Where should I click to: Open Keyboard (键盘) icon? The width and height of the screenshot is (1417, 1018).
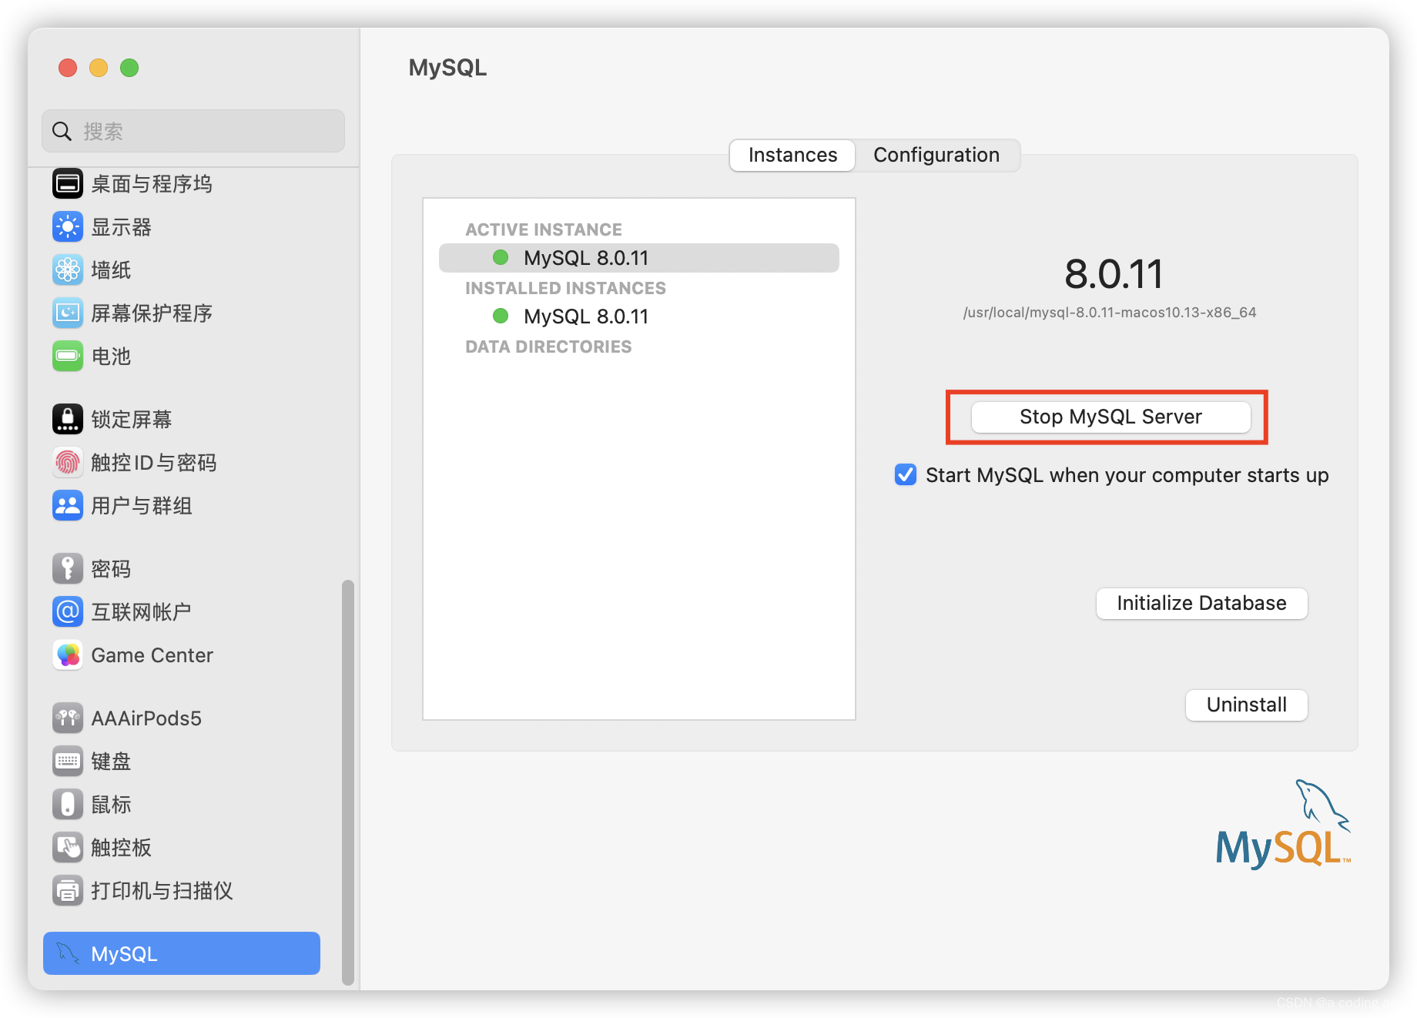[68, 762]
